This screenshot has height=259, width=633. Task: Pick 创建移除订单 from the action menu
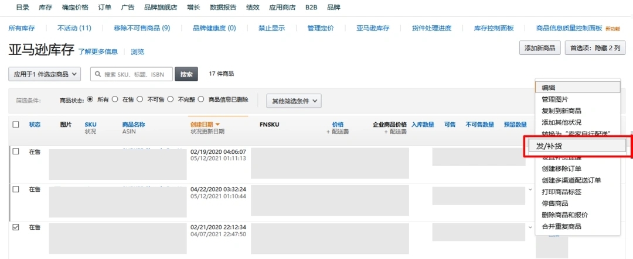pos(561,169)
